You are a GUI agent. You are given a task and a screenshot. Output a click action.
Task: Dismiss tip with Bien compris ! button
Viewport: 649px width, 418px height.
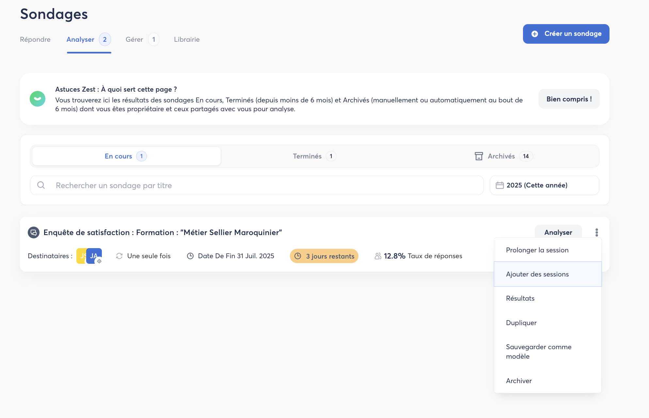pos(569,99)
